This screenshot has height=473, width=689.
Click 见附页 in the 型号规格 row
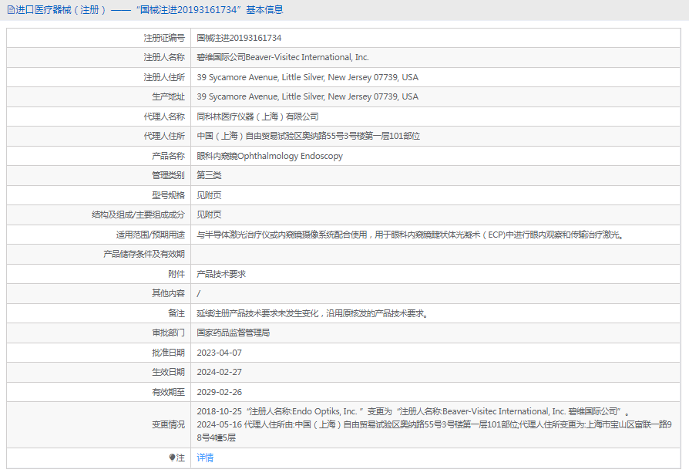point(209,195)
